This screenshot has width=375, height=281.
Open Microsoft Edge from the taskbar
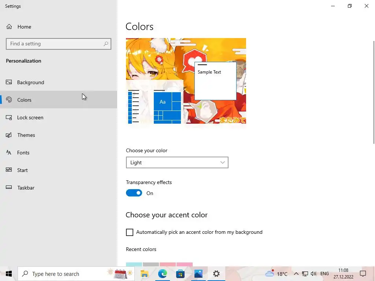[162, 274]
